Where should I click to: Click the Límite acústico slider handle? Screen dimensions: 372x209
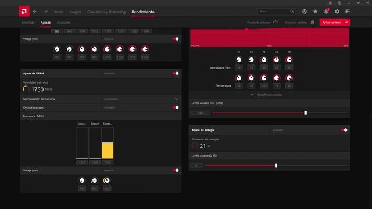click(306, 113)
